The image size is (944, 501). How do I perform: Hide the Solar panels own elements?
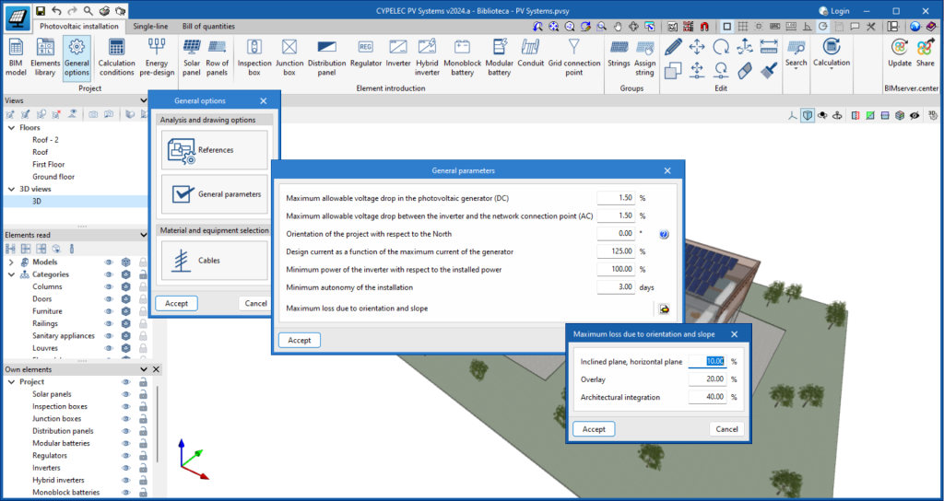(x=125, y=394)
